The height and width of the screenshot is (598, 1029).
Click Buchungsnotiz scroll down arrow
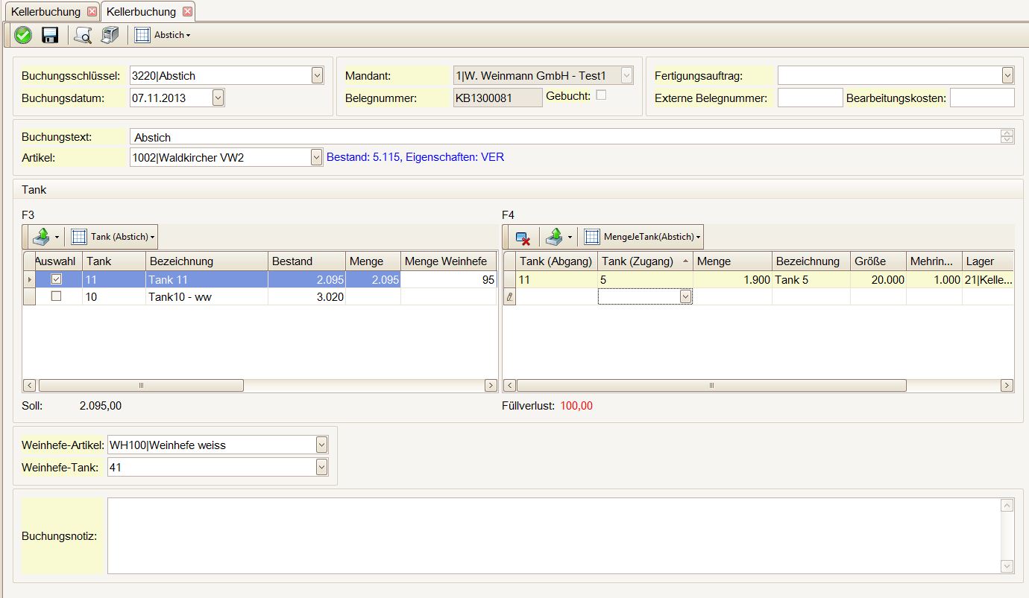1007,566
